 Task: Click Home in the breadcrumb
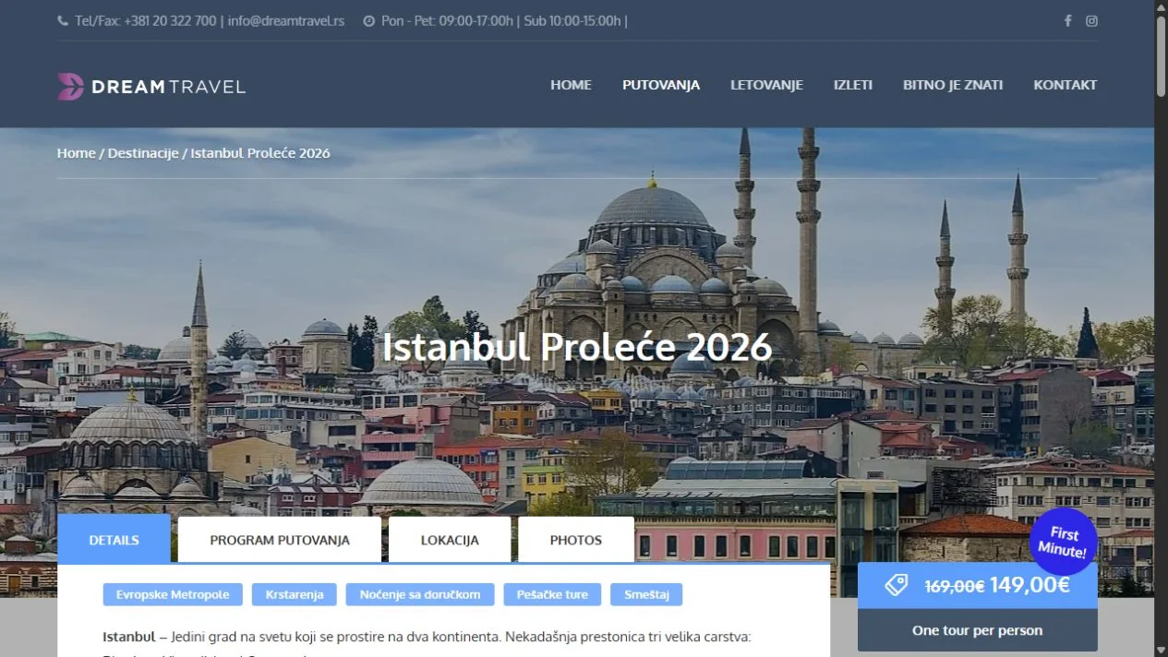tap(76, 153)
